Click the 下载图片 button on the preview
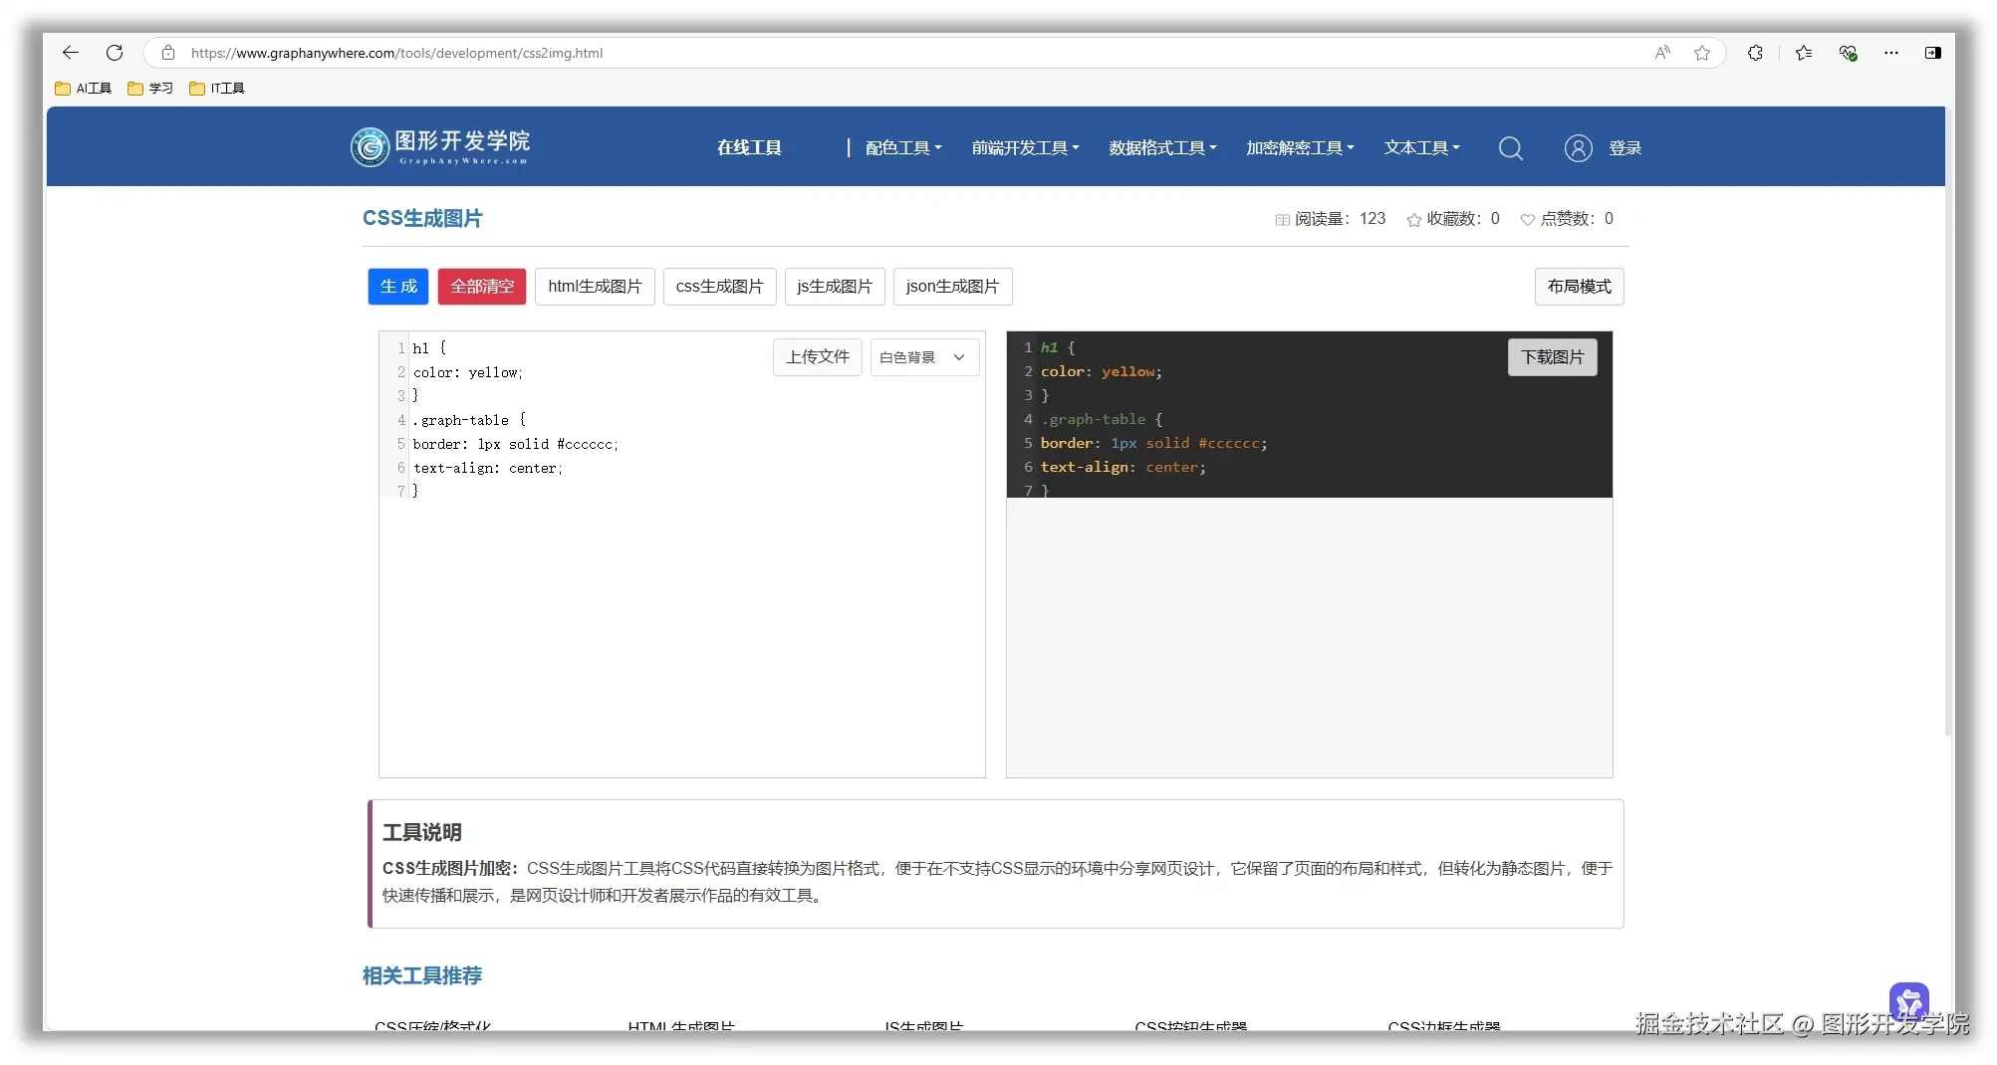This screenshot has height=1065, width=1997. (1552, 356)
